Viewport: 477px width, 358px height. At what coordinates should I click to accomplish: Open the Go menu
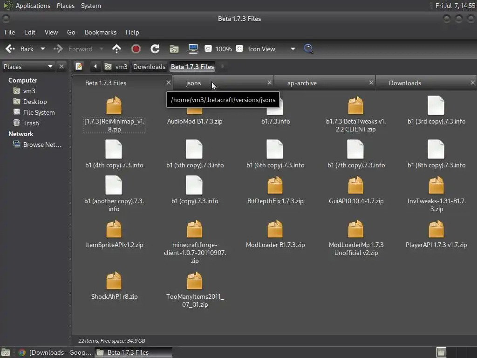click(x=71, y=32)
